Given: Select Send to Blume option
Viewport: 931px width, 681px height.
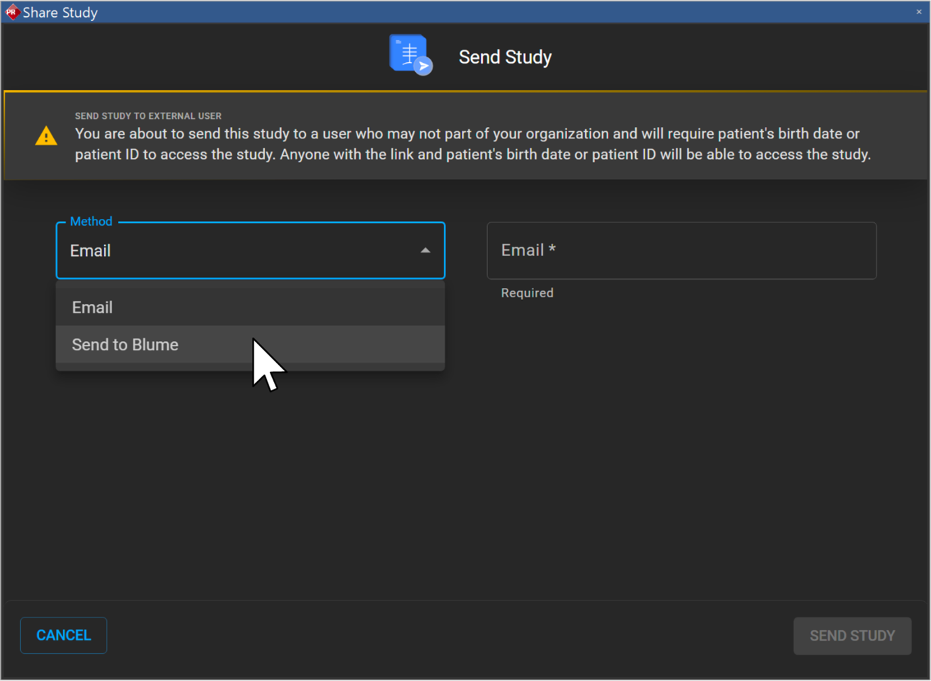Looking at the screenshot, I should pos(125,345).
